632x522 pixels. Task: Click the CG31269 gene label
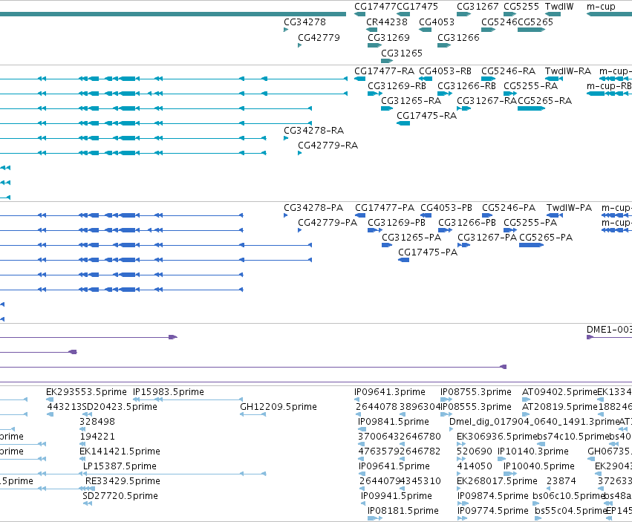388,38
